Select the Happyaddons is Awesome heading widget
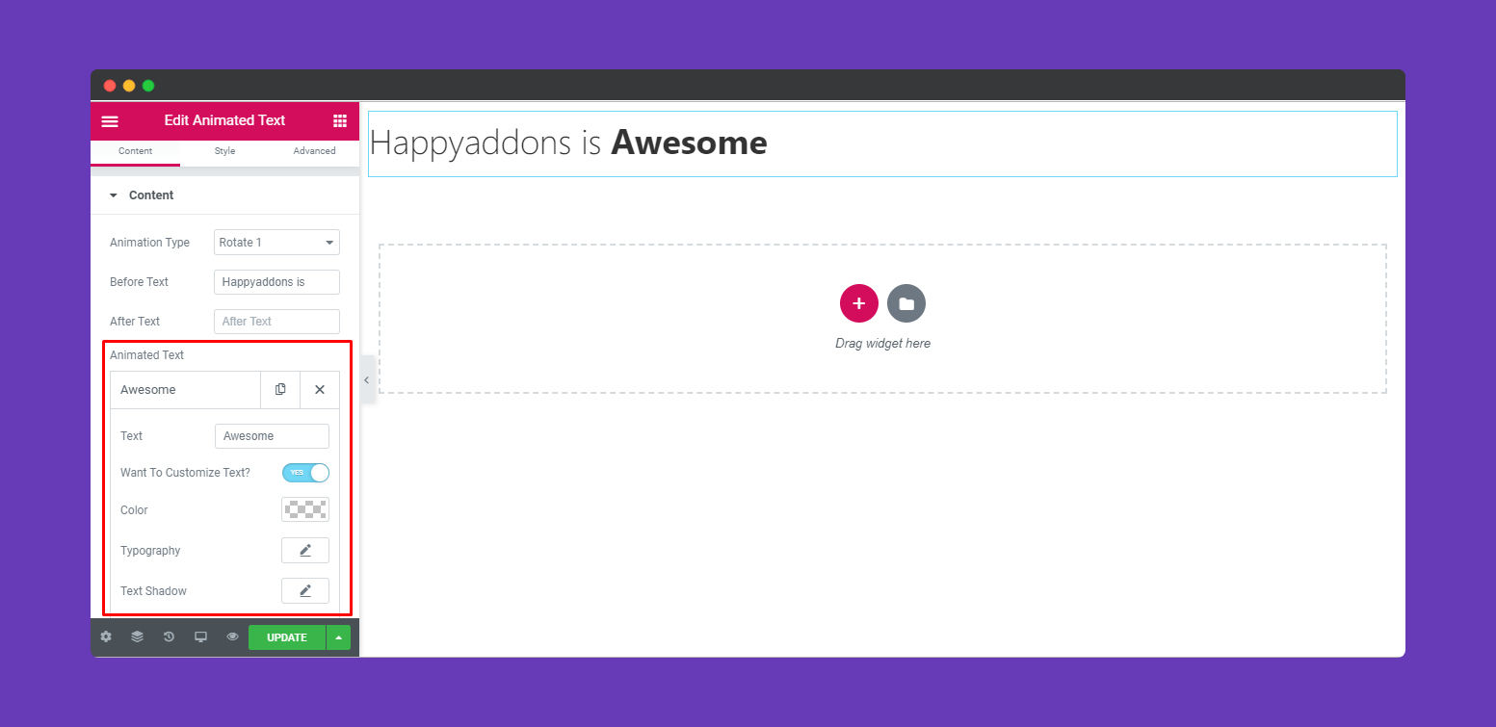 coord(882,143)
